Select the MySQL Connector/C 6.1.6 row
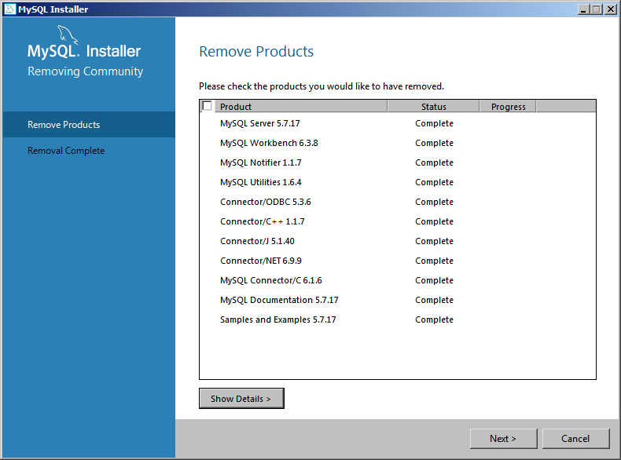The width and height of the screenshot is (621, 460). 398,280
